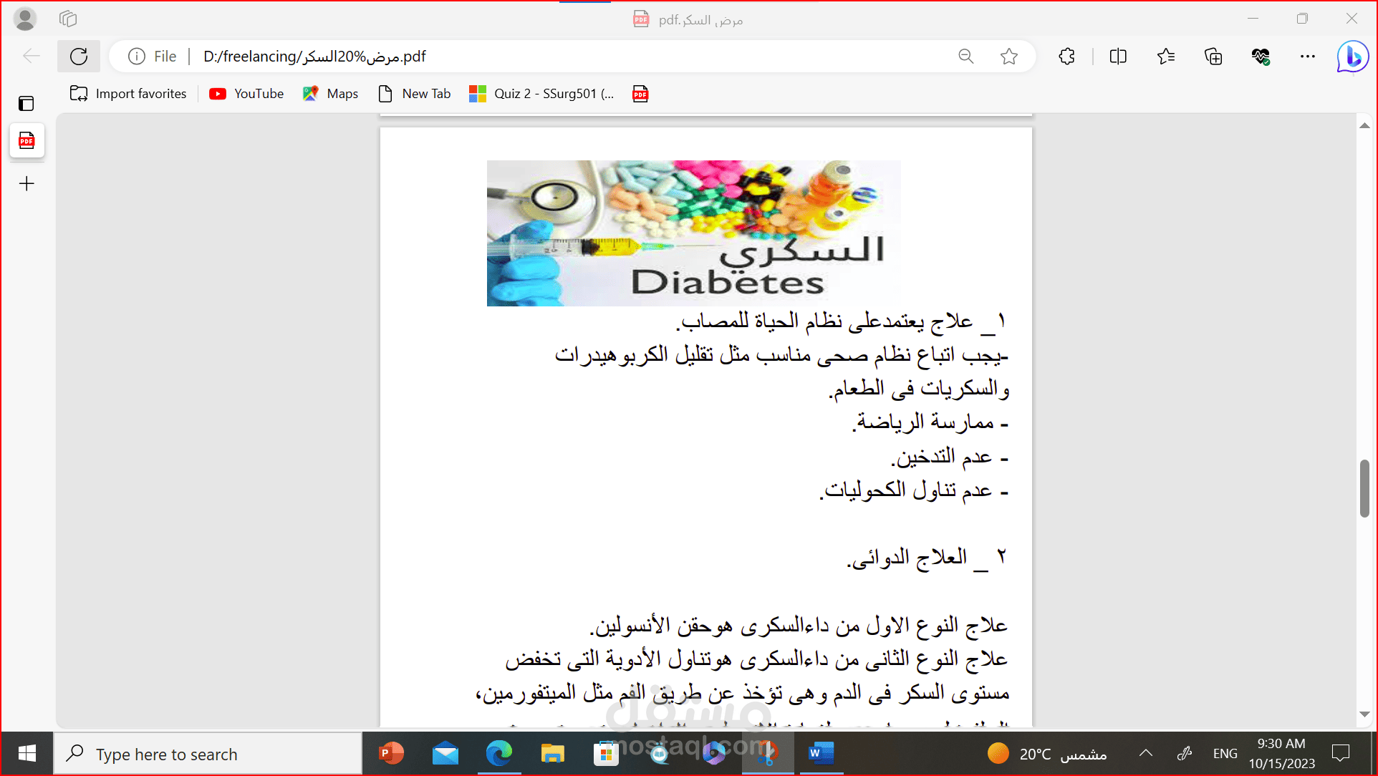Click the pen icon in the system tray

1185,754
